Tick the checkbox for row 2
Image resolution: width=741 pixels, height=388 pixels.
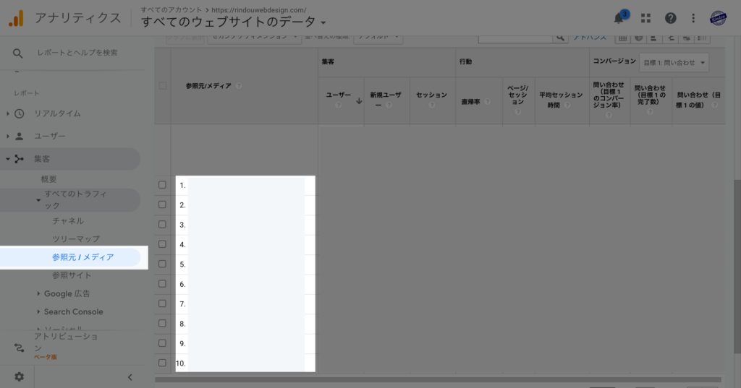(x=162, y=204)
